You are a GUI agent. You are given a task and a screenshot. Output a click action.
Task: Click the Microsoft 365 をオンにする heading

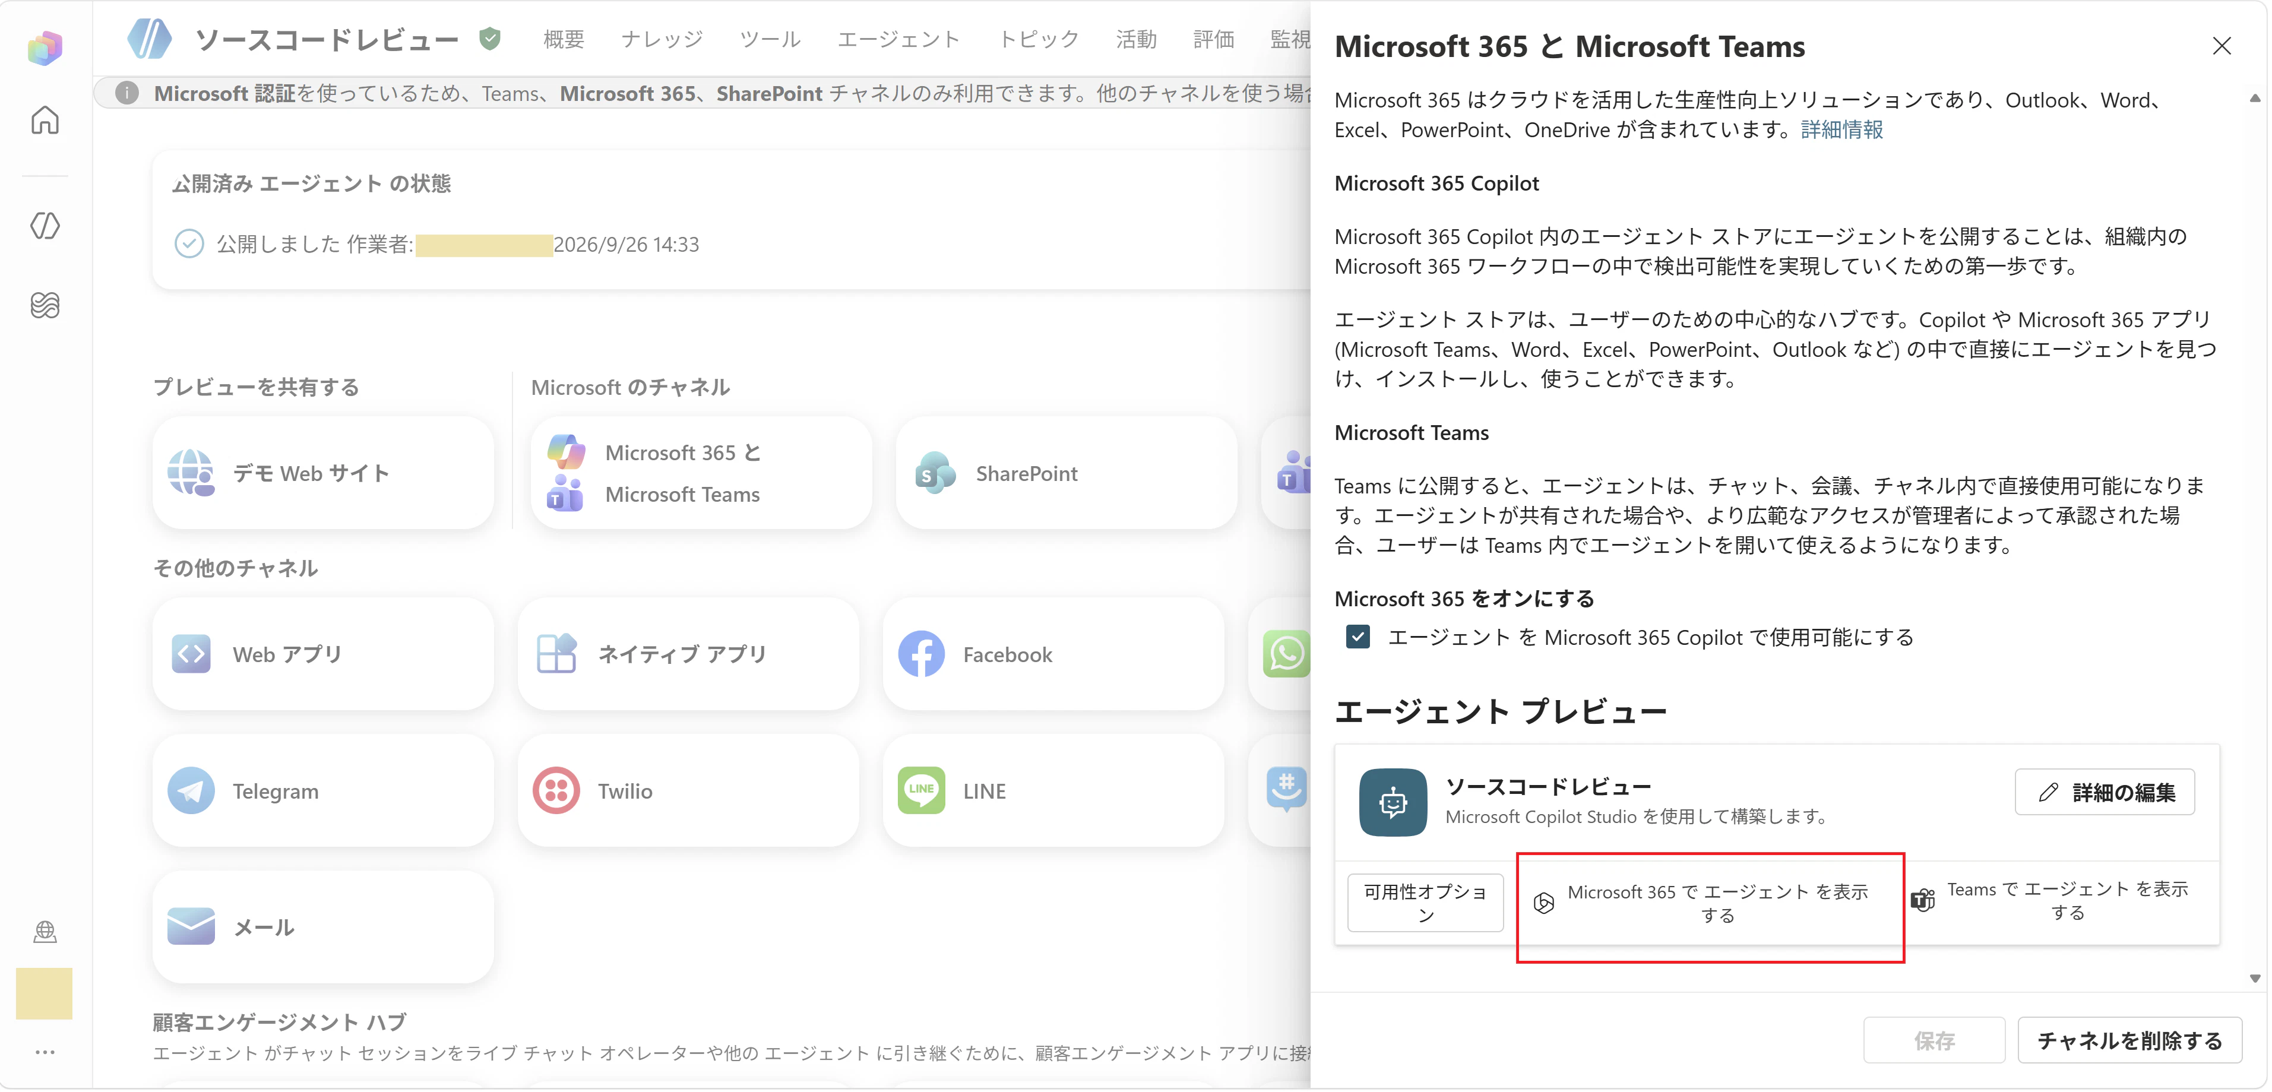click(1464, 599)
